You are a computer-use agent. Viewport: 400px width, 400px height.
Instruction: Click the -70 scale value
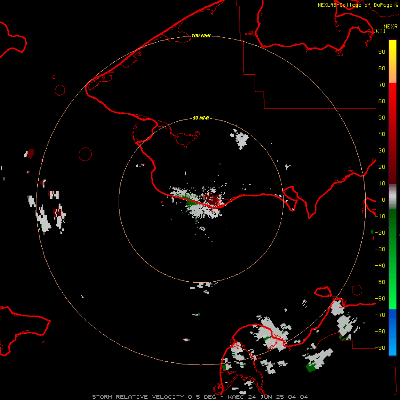[x=380, y=315]
